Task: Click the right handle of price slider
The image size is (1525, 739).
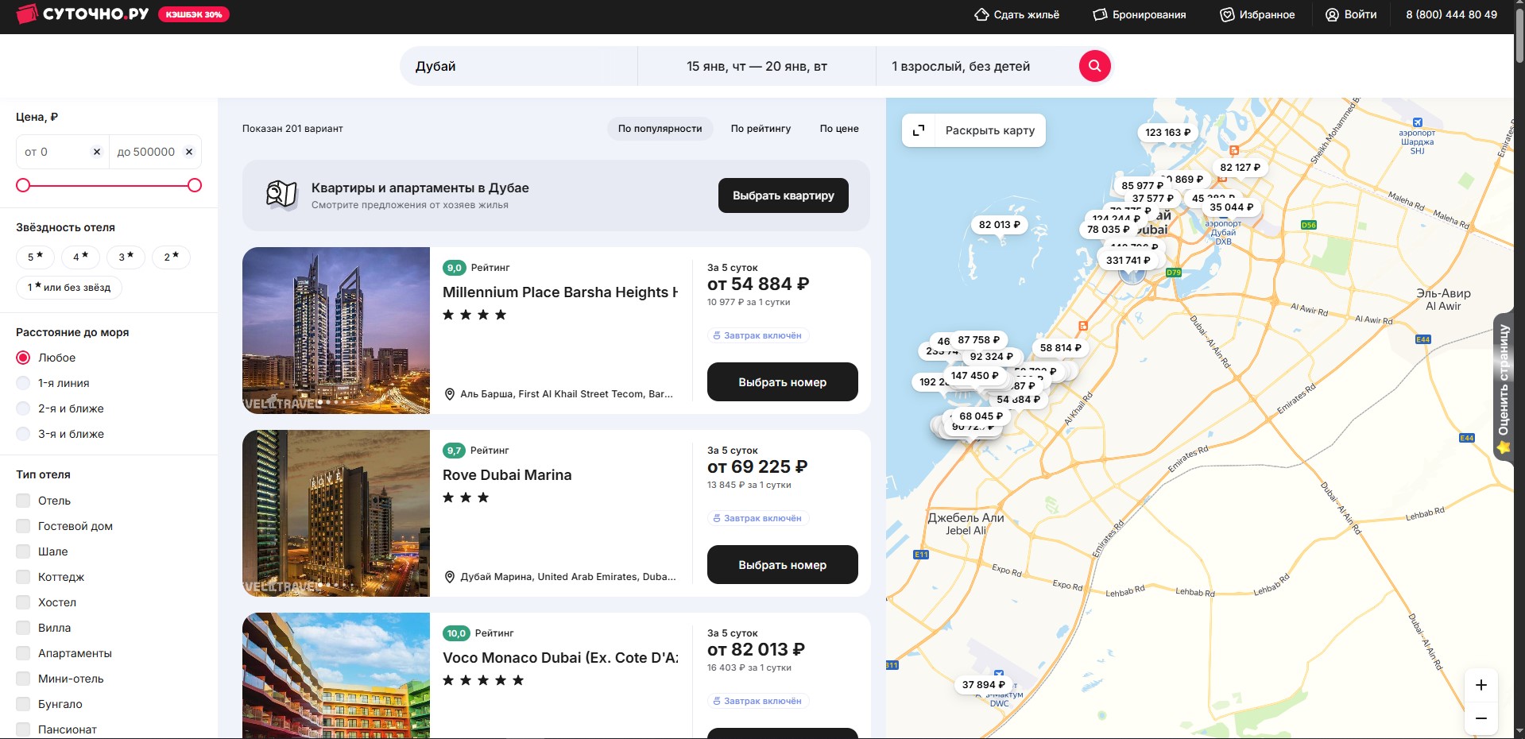Action: [195, 185]
